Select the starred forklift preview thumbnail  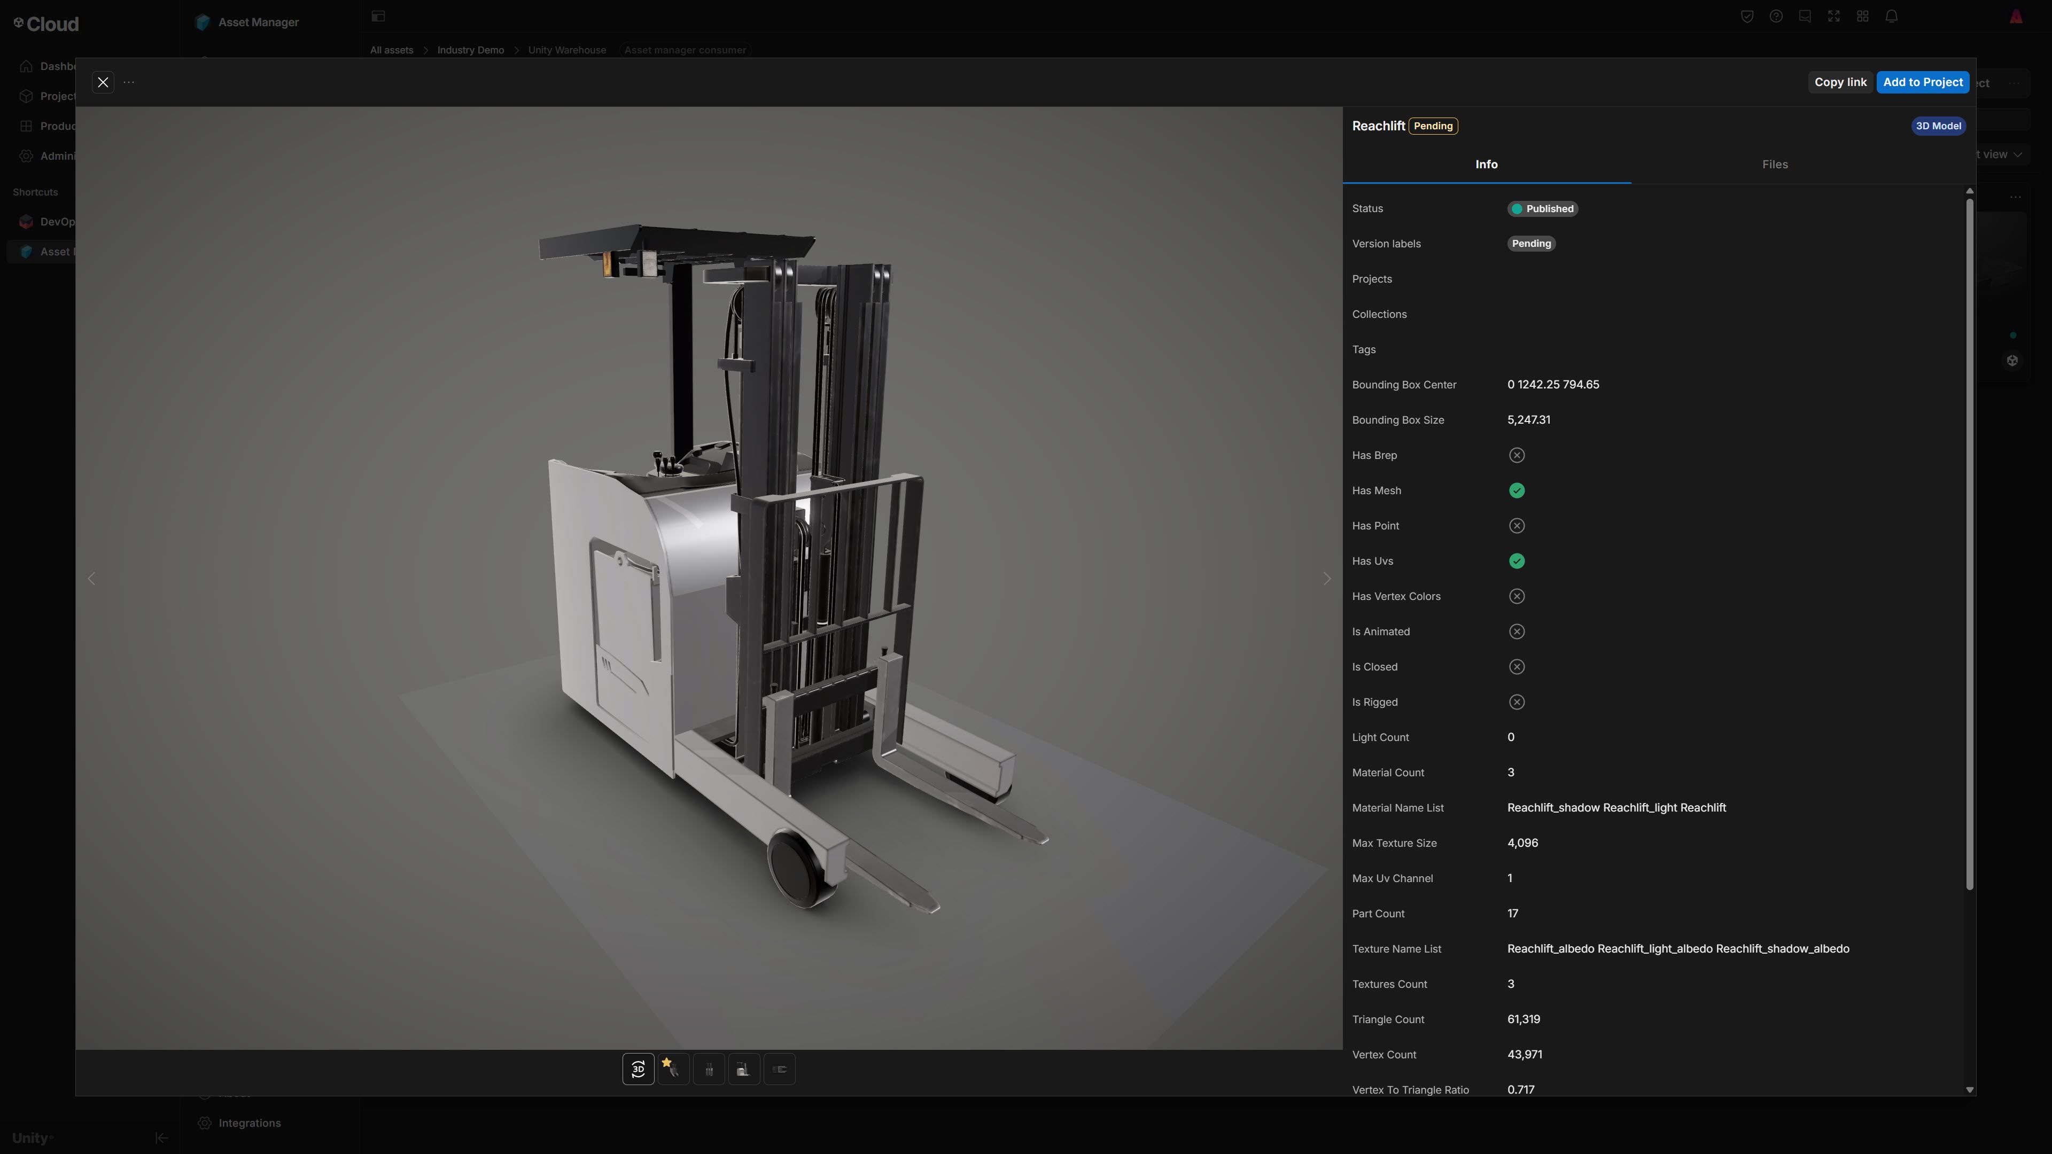click(673, 1069)
